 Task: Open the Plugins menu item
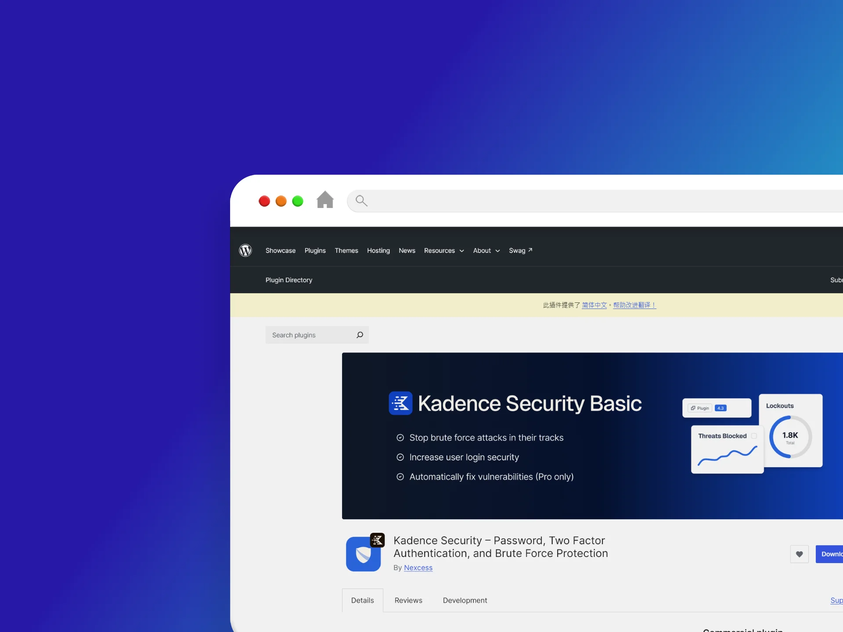315,251
